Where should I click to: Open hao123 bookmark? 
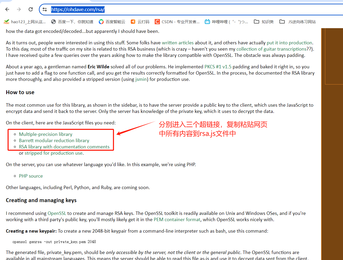pos(25,22)
